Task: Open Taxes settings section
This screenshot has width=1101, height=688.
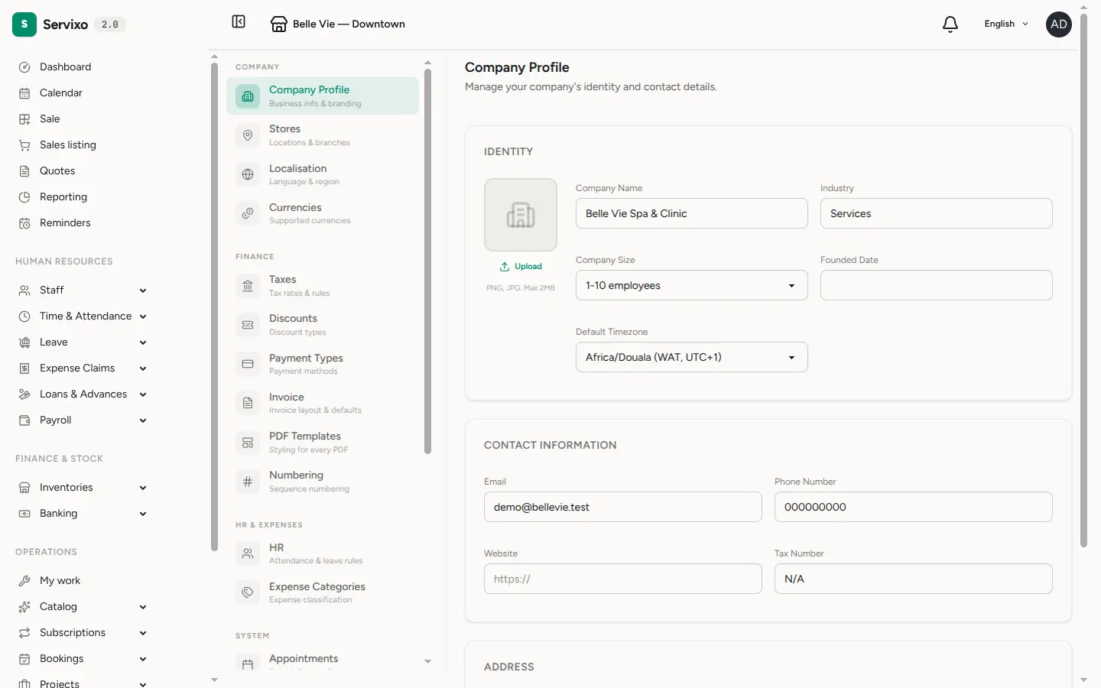Action: 323,286
